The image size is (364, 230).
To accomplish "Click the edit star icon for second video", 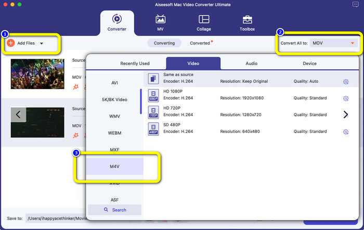I will (x=76, y=135).
